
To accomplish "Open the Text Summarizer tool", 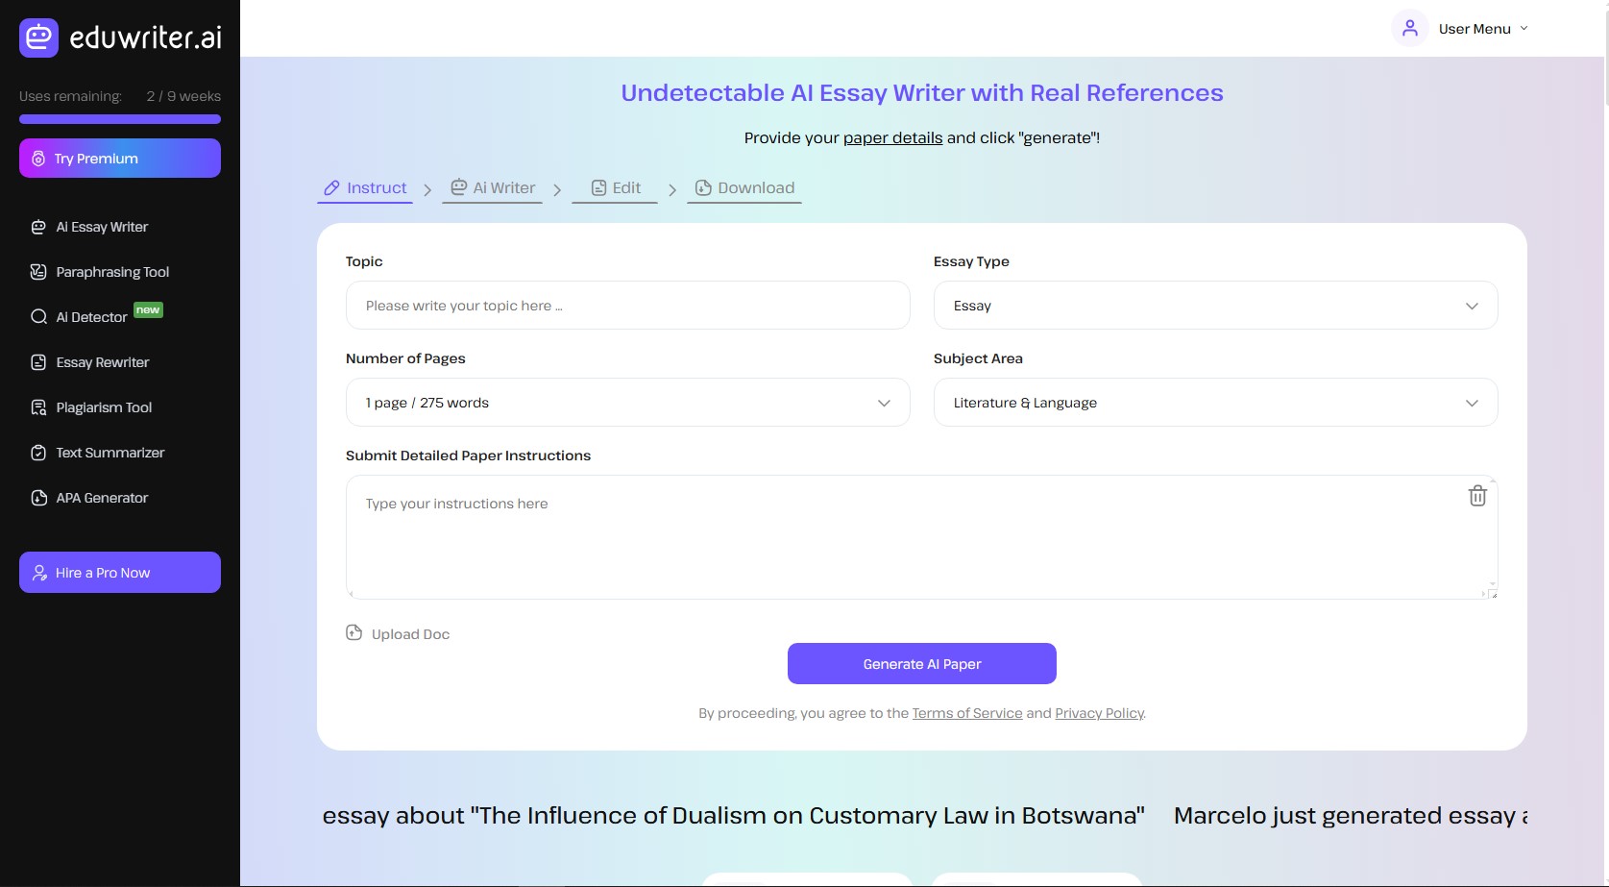I will 110,453.
